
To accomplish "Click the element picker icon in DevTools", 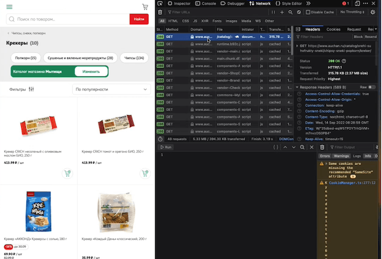I will (160, 4).
